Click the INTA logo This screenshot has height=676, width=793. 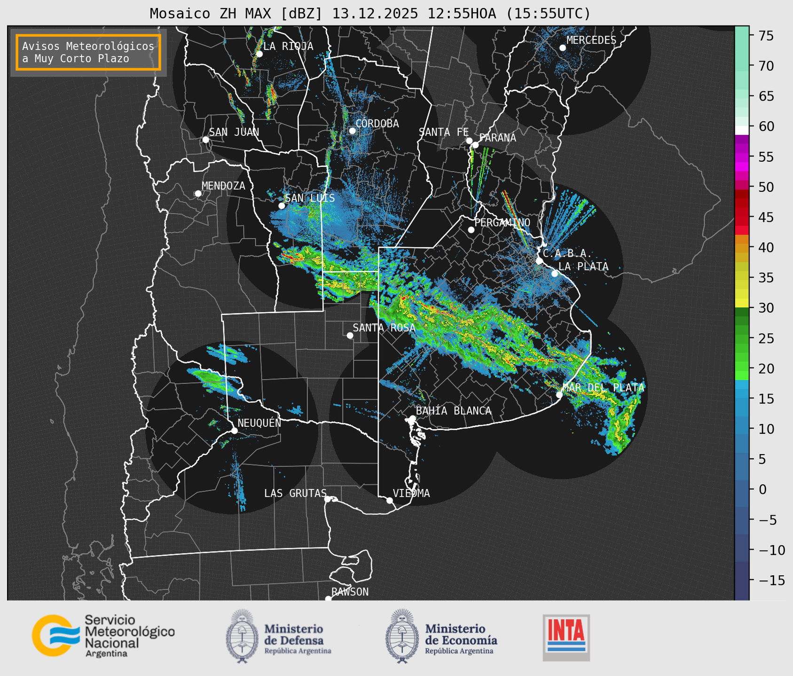coord(566,637)
